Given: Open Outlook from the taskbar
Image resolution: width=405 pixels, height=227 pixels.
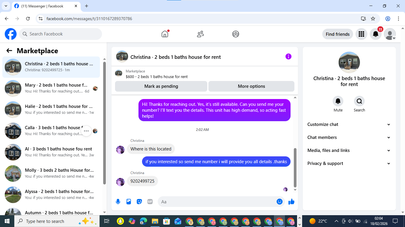Looking at the screenshot, I should pyautogui.click(x=178, y=221).
